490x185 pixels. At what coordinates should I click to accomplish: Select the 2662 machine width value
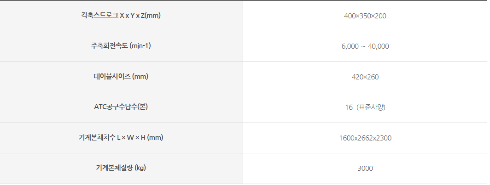365,138
